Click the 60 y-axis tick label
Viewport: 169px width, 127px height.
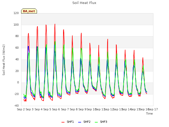coord(17,48)
